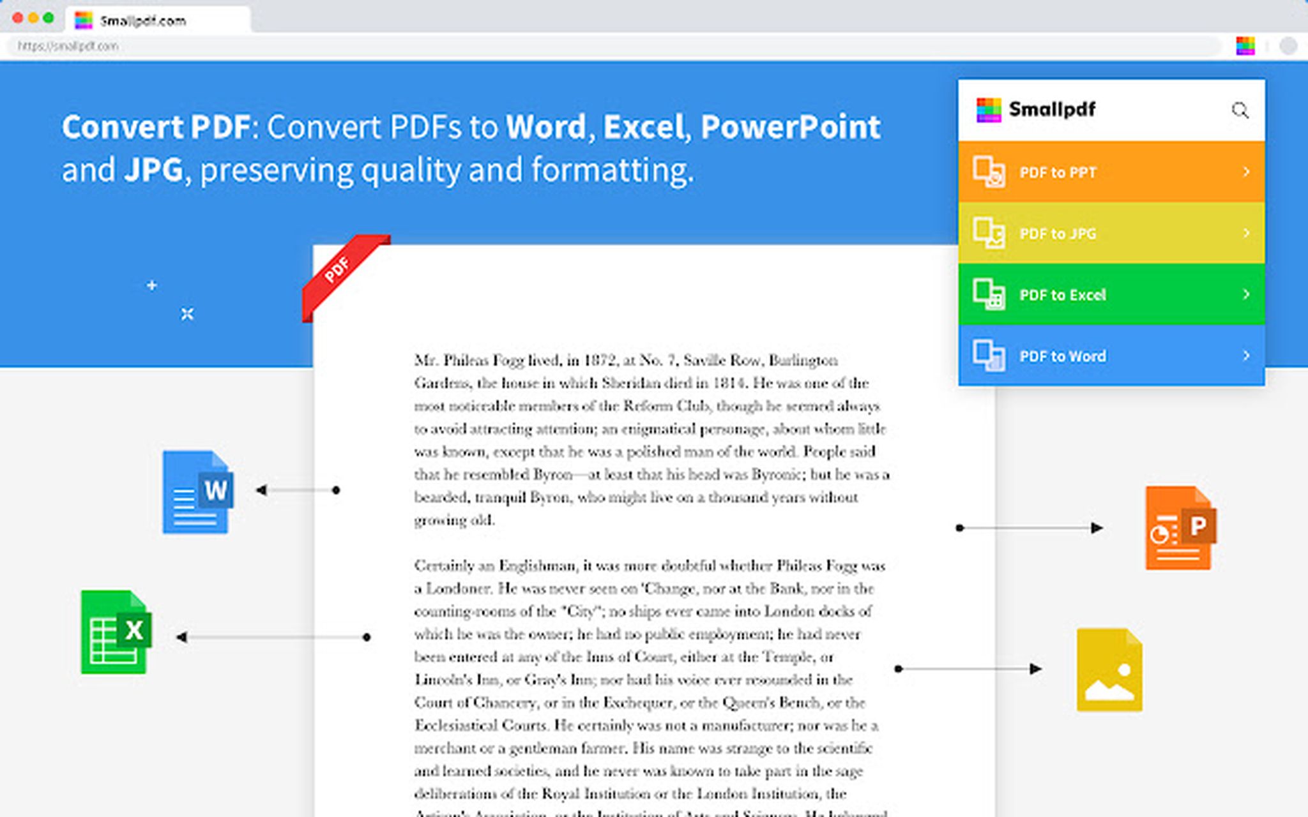The height and width of the screenshot is (817, 1308).
Task: Expand the PDF to PPT option
Action: tap(1245, 172)
